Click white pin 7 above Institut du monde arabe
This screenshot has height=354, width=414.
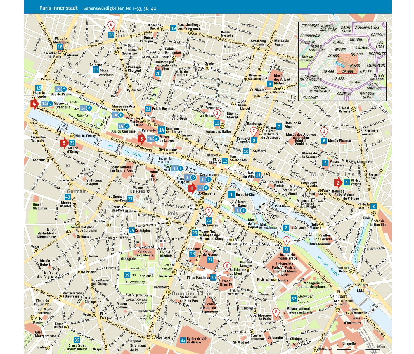(287, 241)
